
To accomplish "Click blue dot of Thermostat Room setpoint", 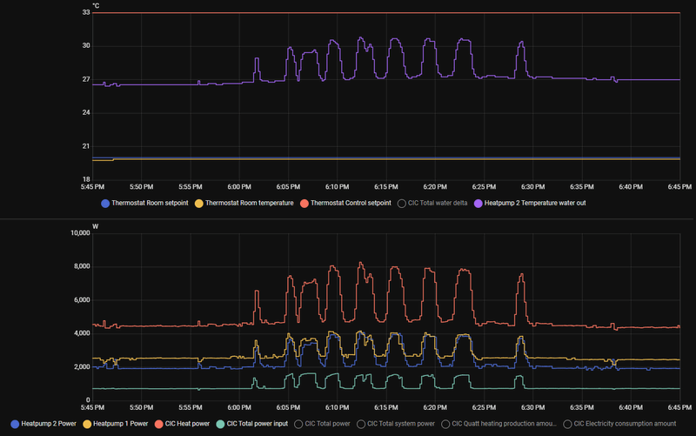I will [x=105, y=204].
